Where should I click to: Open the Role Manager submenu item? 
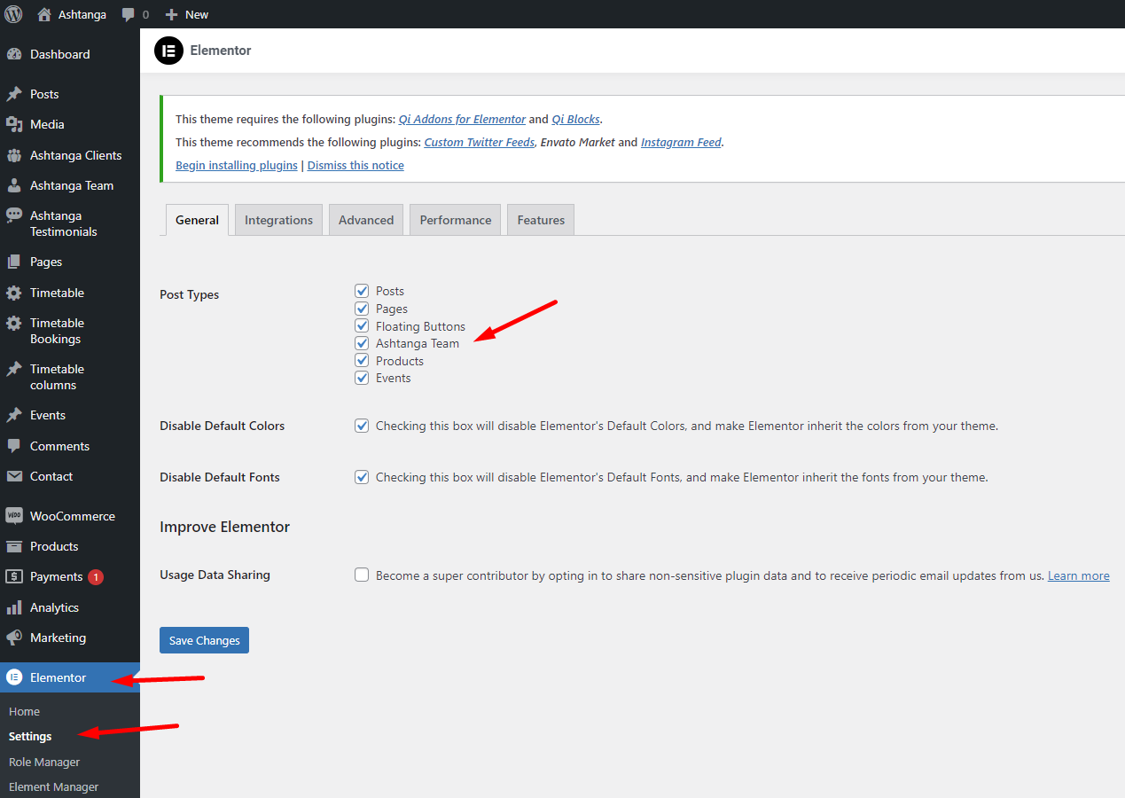point(44,762)
